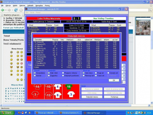
Task: Select Przyjęcie i obrona statistics option
Action: click(63, 73)
